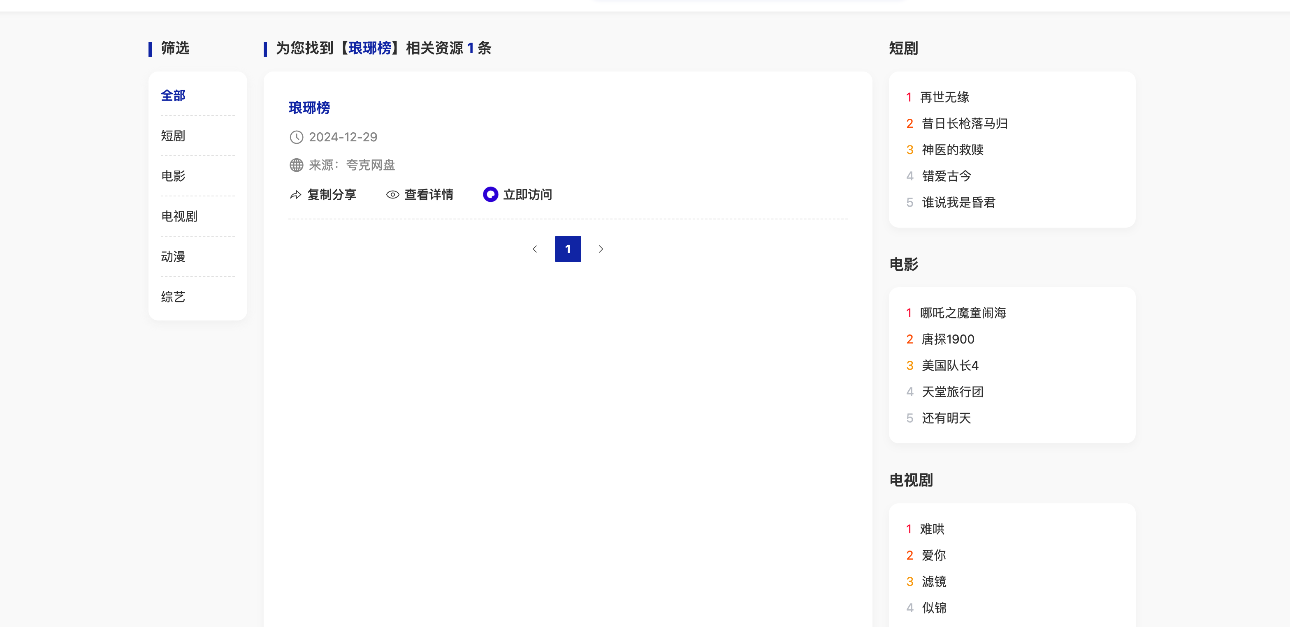Viewport: 1290px width, 627px height.
Task: Open 似锦 TV series entry
Action: [934, 608]
